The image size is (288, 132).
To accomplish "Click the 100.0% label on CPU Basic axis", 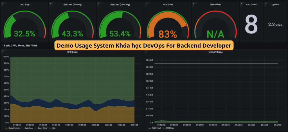I will click(6, 57).
